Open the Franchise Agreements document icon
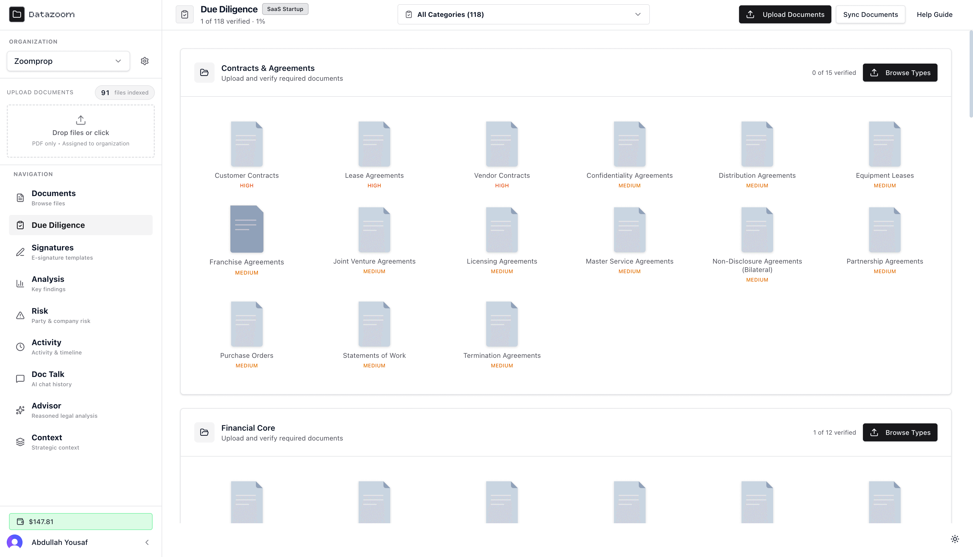 point(247,229)
